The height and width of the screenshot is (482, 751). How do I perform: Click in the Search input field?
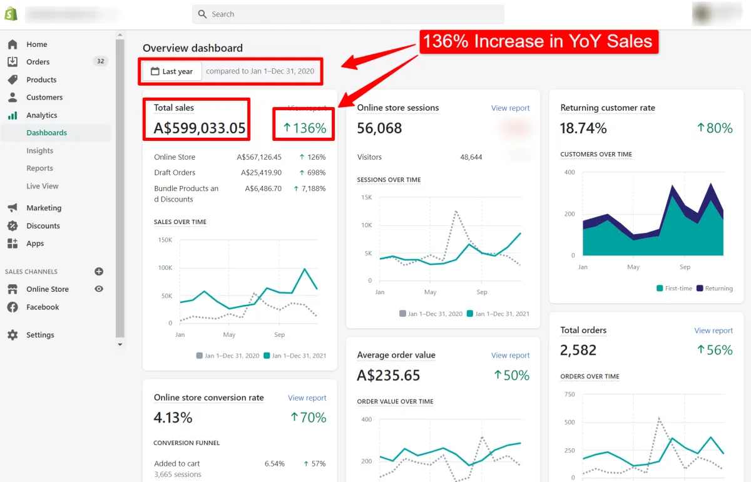click(348, 14)
